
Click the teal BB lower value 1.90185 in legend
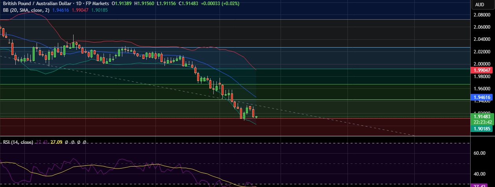99,10
